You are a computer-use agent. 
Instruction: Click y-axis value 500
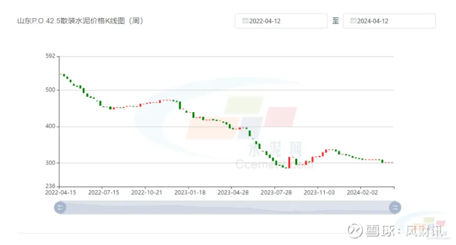click(x=51, y=90)
